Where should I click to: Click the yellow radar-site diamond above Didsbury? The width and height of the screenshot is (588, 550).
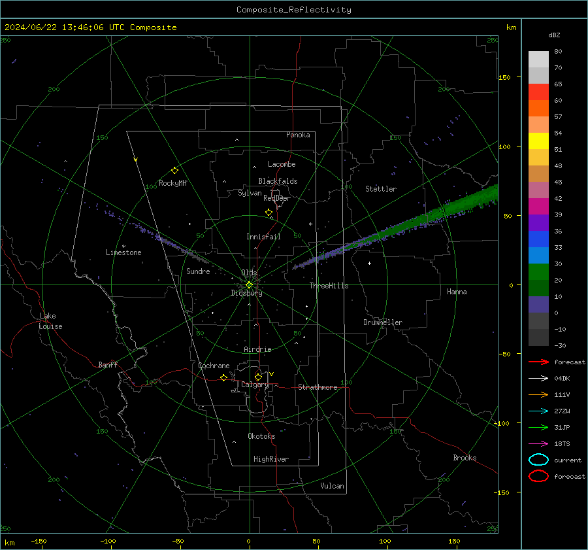[x=249, y=285]
